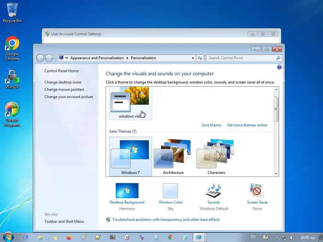
Task: Open the WinSCP desktop shortcut
Action: click(x=12, y=78)
